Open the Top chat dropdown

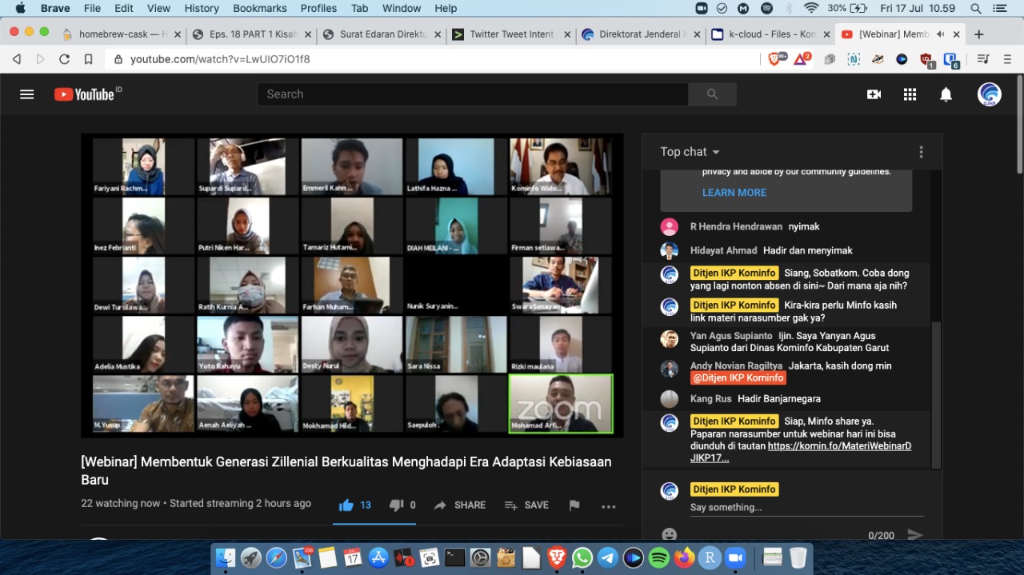(x=689, y=151)
